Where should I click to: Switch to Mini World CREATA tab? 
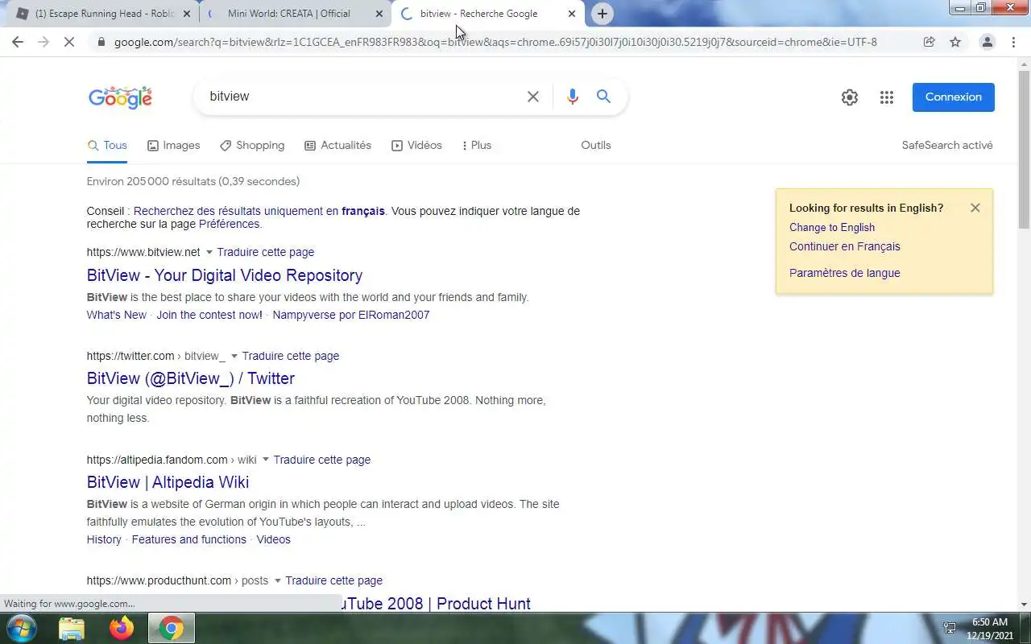tap(294, 14)
